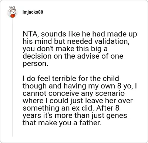Click the line "decision on the advise of one"
The image size is (148, 143).
coord(73,56)
